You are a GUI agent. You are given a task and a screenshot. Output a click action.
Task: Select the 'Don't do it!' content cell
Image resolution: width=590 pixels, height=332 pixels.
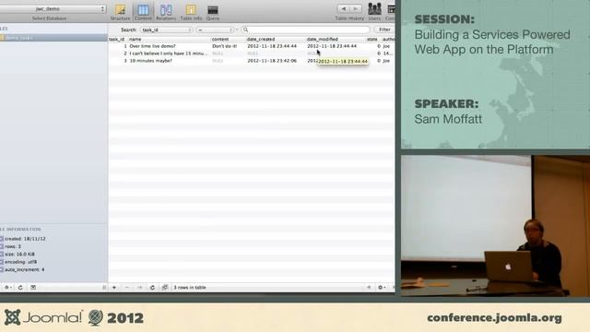225,46
